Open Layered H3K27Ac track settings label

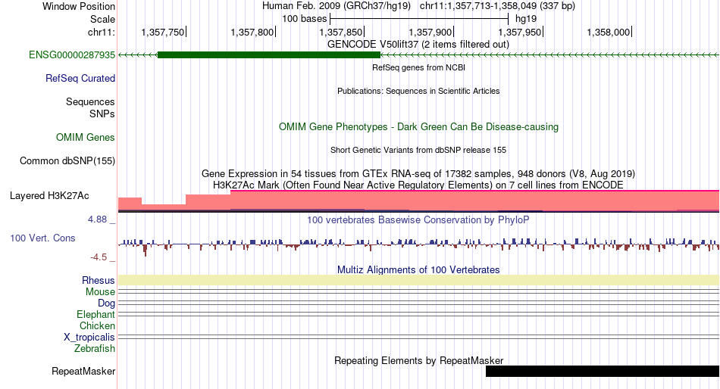[x=49, y=196]
